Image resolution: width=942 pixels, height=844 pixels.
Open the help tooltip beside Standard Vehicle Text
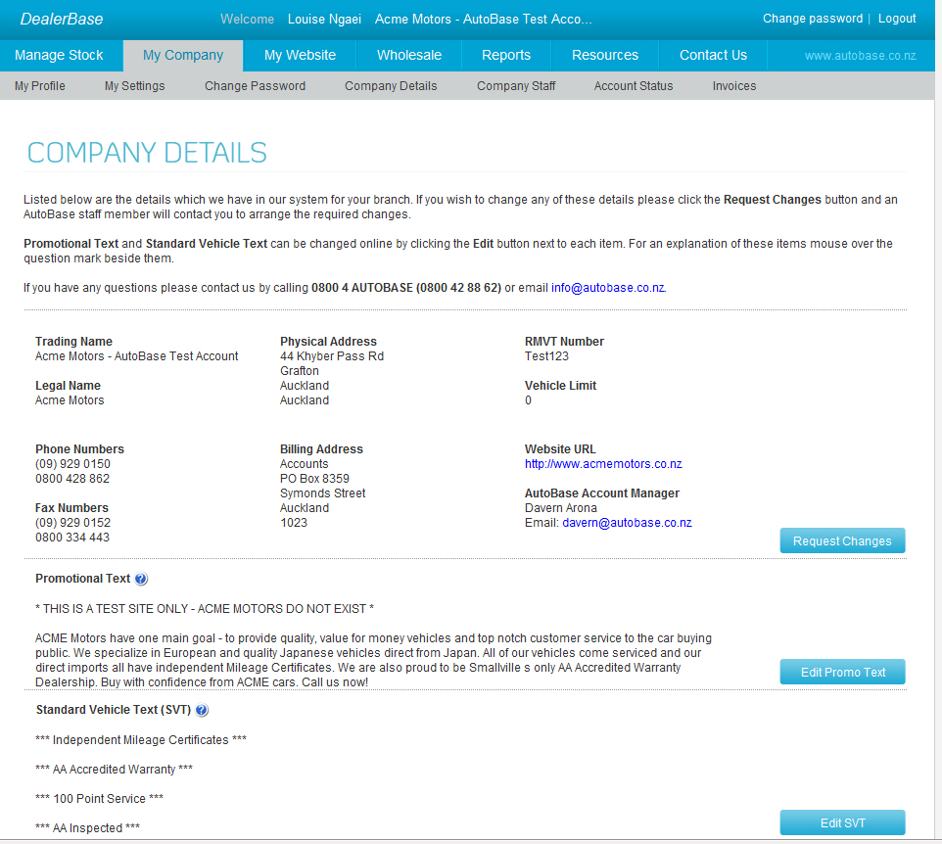pyautogui.click(x=202, y=710)
